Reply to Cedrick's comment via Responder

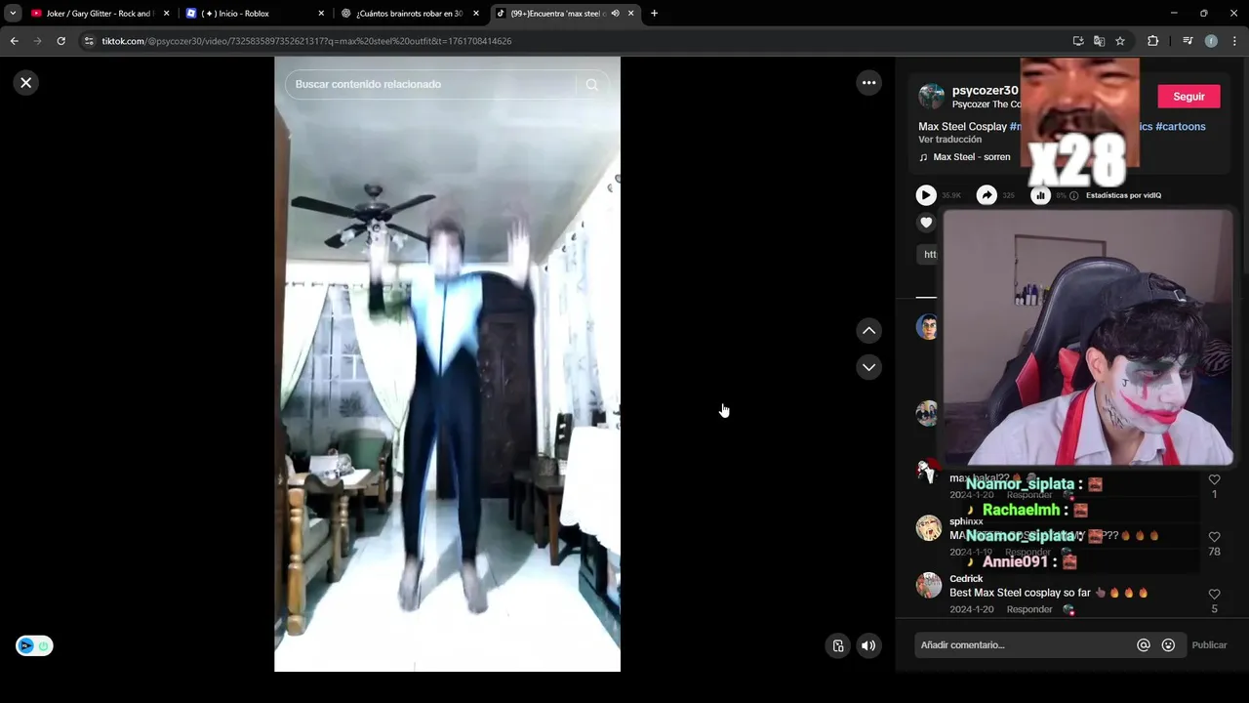pos(1029,609)
